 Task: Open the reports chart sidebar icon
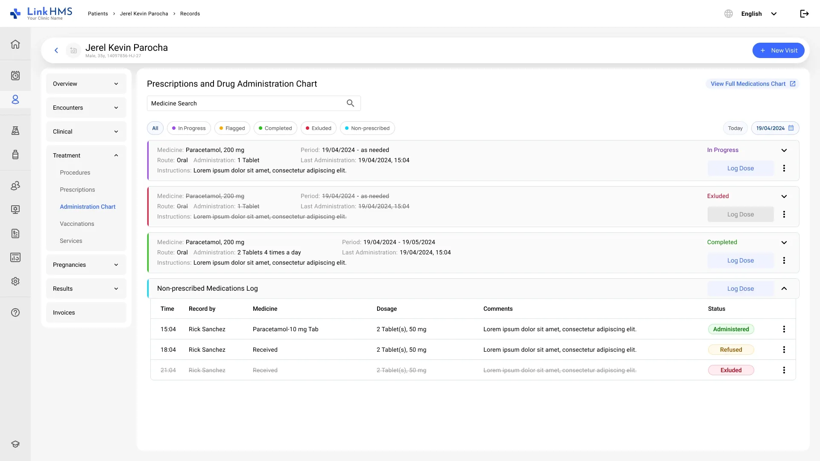click(x=15, y=257)
